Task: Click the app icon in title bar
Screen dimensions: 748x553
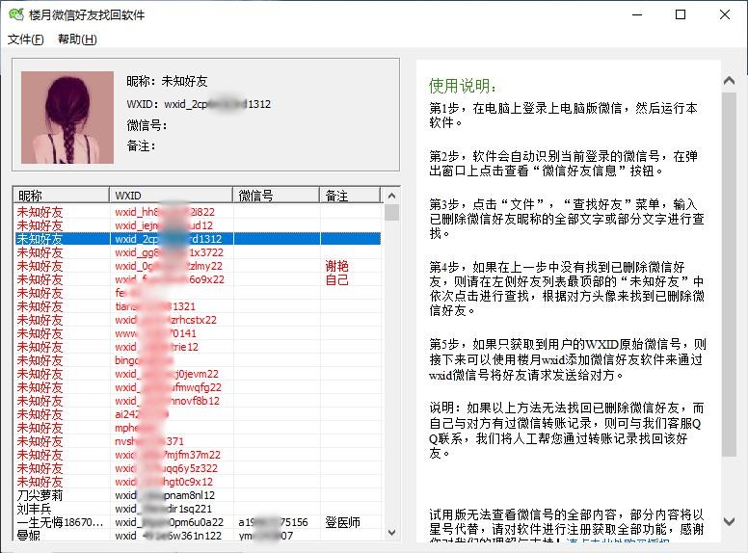Action: click(x=15, y=14)
